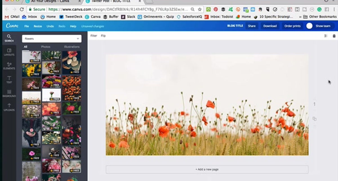Open the Uploads panel

coord(9,107)
